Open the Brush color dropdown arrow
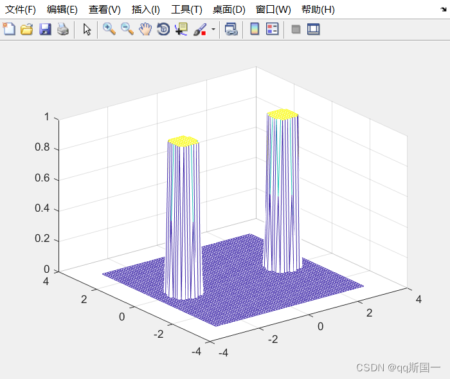This screenshot has width=450, height=379. click(213, 29)
